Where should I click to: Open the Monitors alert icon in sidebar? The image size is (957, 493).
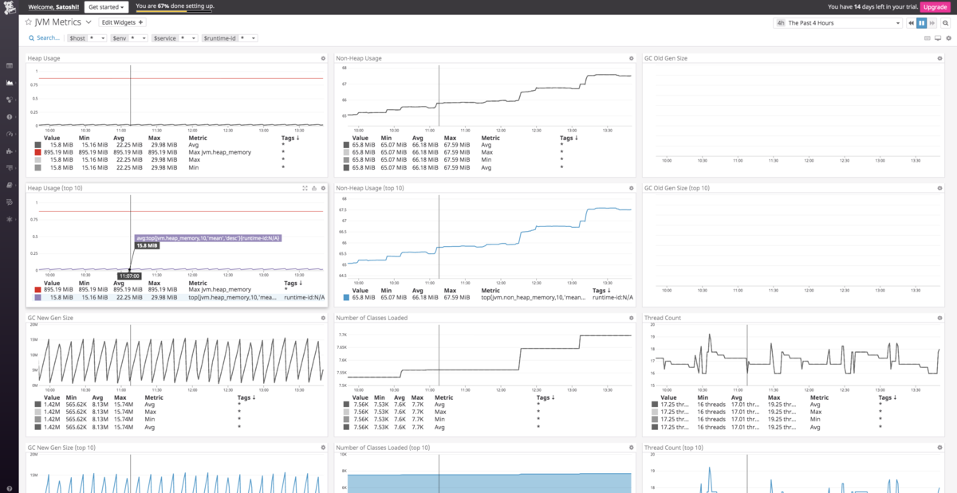(9, 116)
